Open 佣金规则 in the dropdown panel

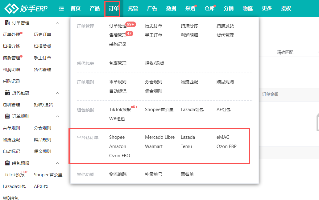click(x=154, y=91)
